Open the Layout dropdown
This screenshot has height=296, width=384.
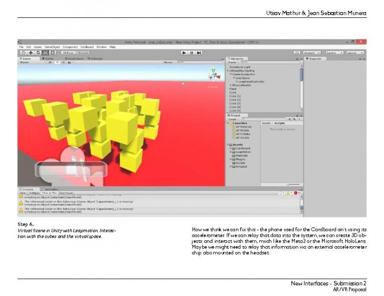click(355, 52)
